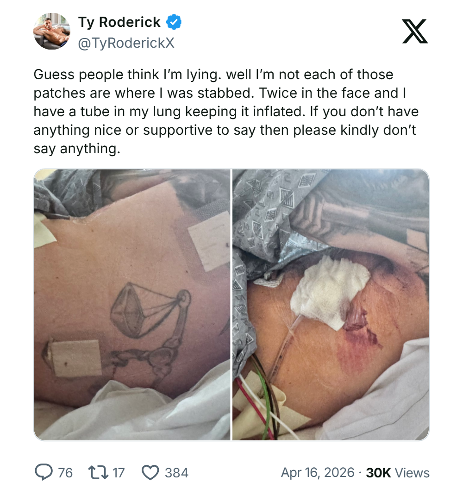Click the Ty Roderick display name

tap(119, 22)
